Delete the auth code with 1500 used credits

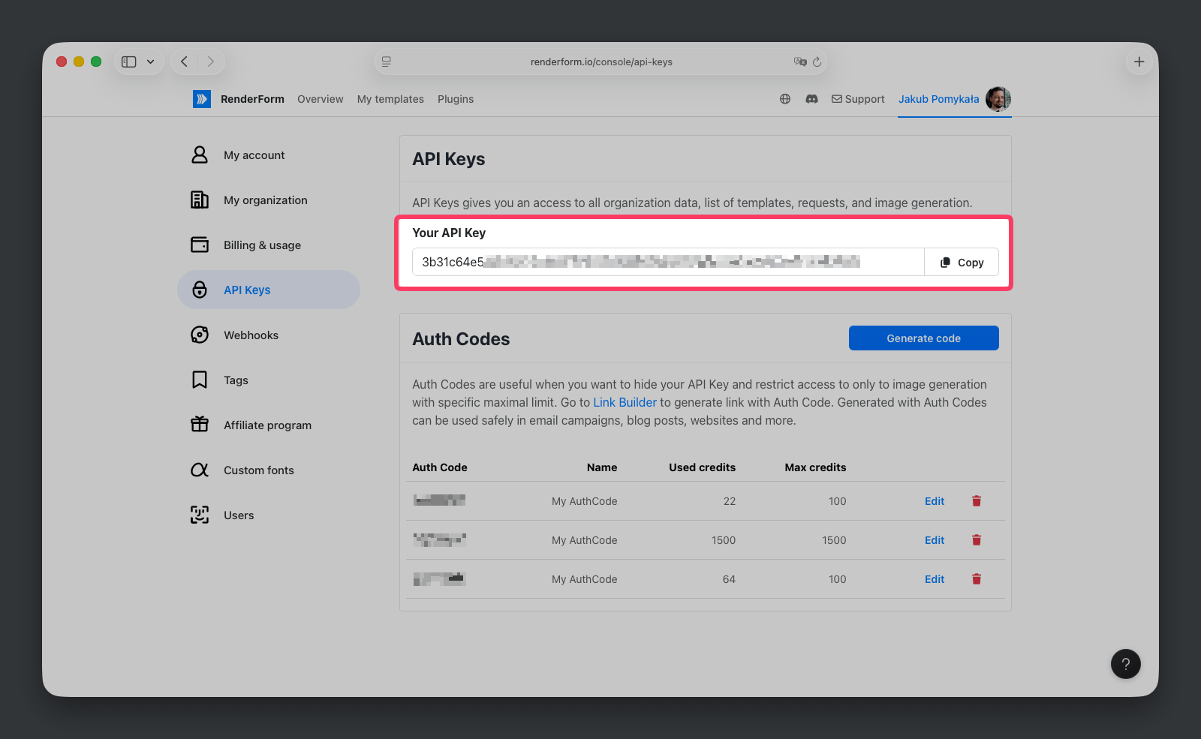[x=977, y=540]
